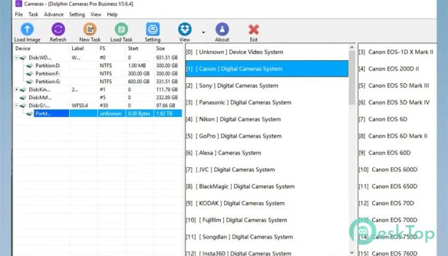Open the Advance menu
This screenshot has height=256, width=448.
coord(54,14)
